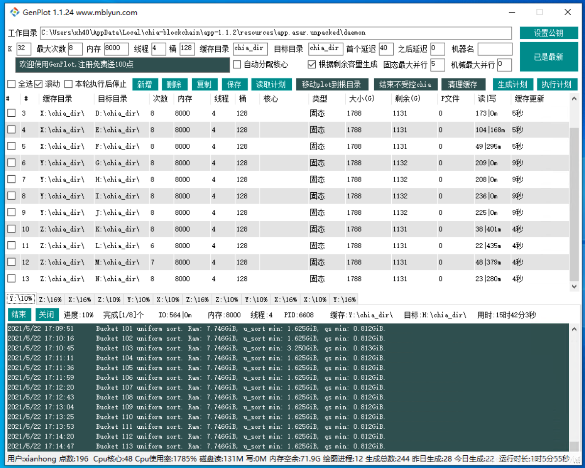Image resolution: width=585 pixels, height=468 pixels.
Task: Click the welcome banner 欢迎使用GenPlot
Action: [123, 65]
